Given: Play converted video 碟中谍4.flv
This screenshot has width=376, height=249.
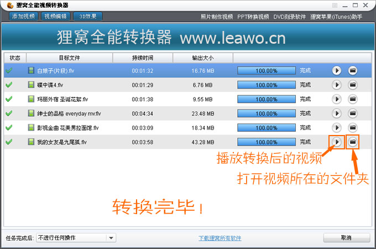Looking at the screenshot, I should click(x=337, y=85).
